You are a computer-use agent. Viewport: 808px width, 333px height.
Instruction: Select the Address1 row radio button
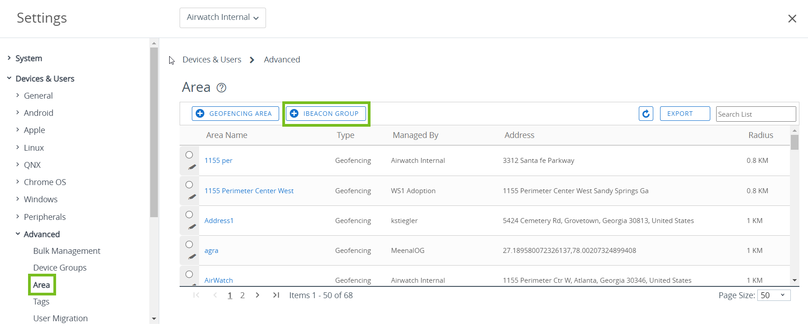click(x=189, y=214)
